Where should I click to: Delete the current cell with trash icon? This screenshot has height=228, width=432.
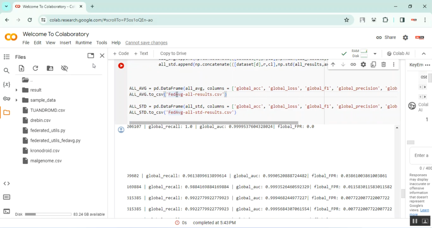click(384, 64)
